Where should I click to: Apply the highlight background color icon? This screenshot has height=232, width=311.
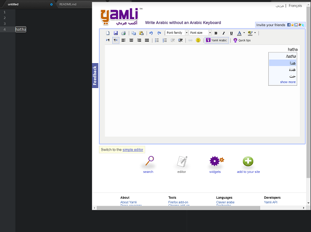pyautogui.click(x=250, y=33)
